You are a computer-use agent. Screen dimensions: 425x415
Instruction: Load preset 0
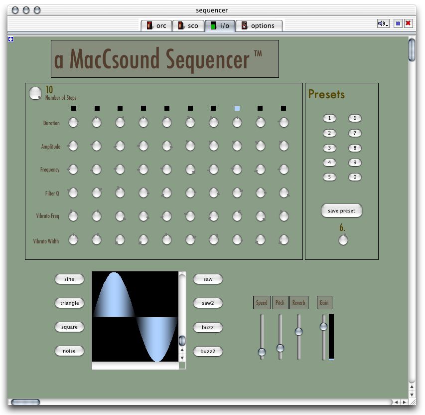point(355,177)
